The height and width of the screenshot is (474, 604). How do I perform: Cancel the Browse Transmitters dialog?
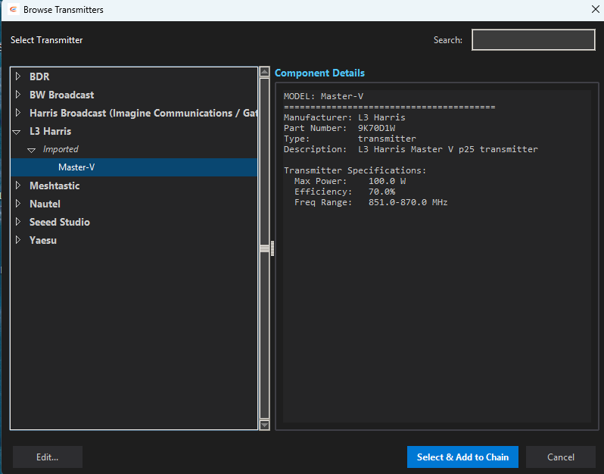click(x=561, y=457)
